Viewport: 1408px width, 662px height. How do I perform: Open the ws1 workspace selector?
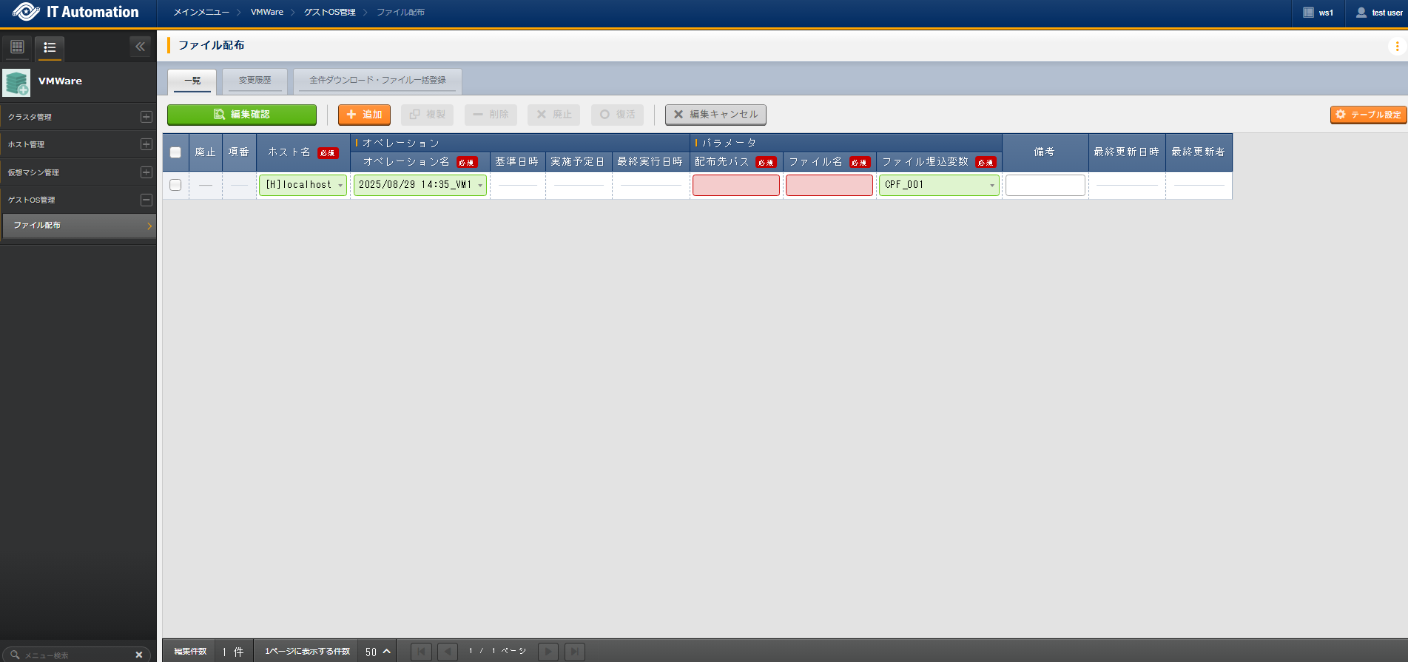tap(1318, 13)
